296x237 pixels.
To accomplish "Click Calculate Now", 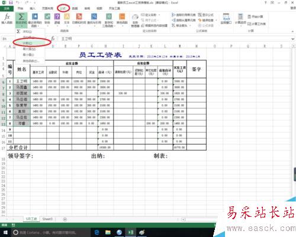I will tap(255, 17).
